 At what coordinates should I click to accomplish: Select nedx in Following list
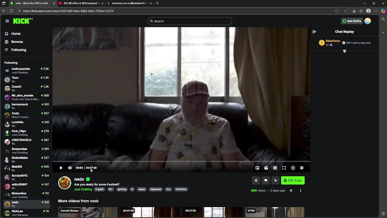point(26,204)
